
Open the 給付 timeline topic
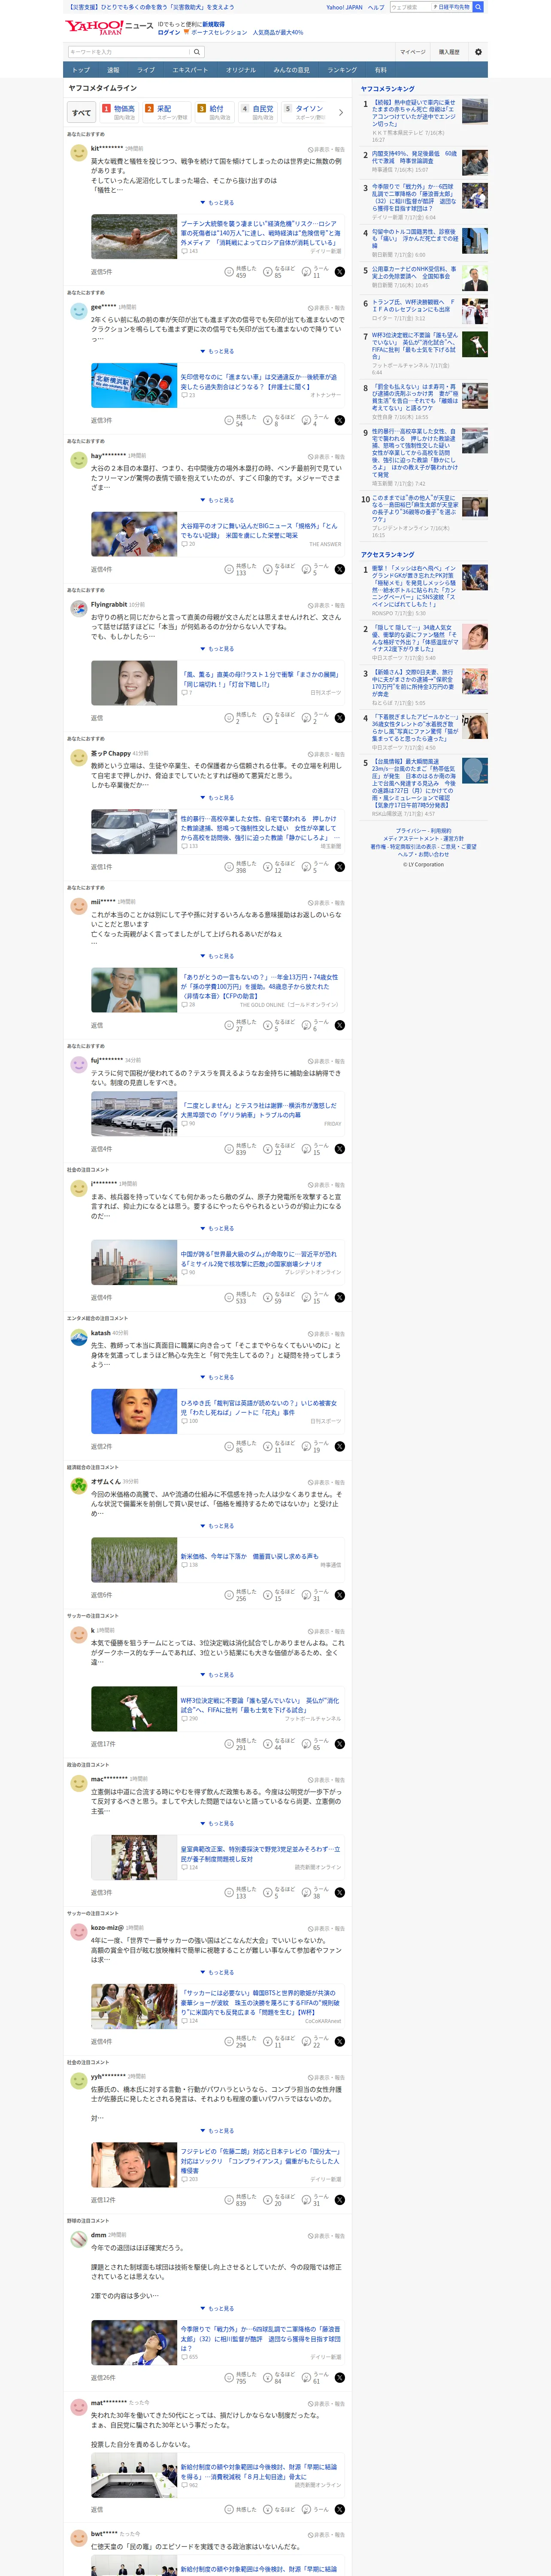(x=215, y=112)
